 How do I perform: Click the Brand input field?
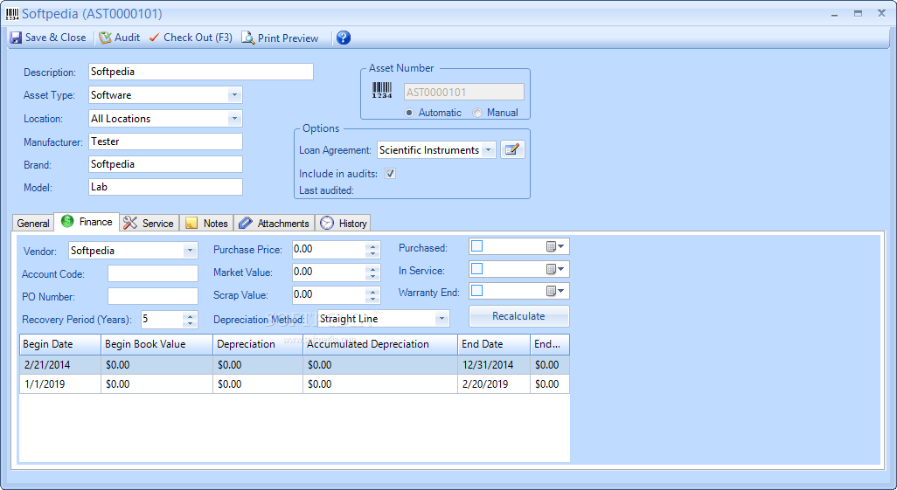(166, 164)
